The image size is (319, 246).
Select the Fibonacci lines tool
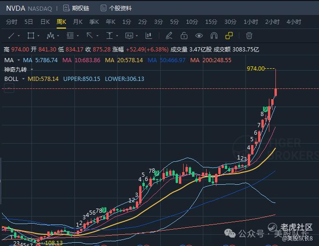[70, 36]
